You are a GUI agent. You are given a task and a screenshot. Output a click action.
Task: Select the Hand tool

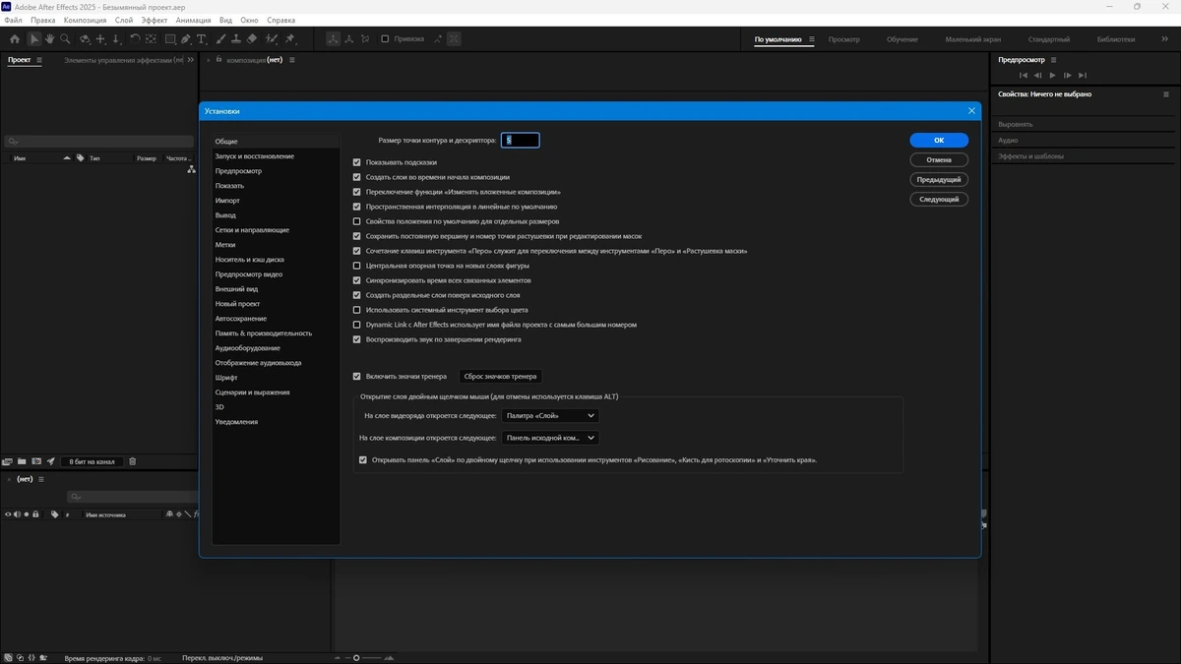49,39
